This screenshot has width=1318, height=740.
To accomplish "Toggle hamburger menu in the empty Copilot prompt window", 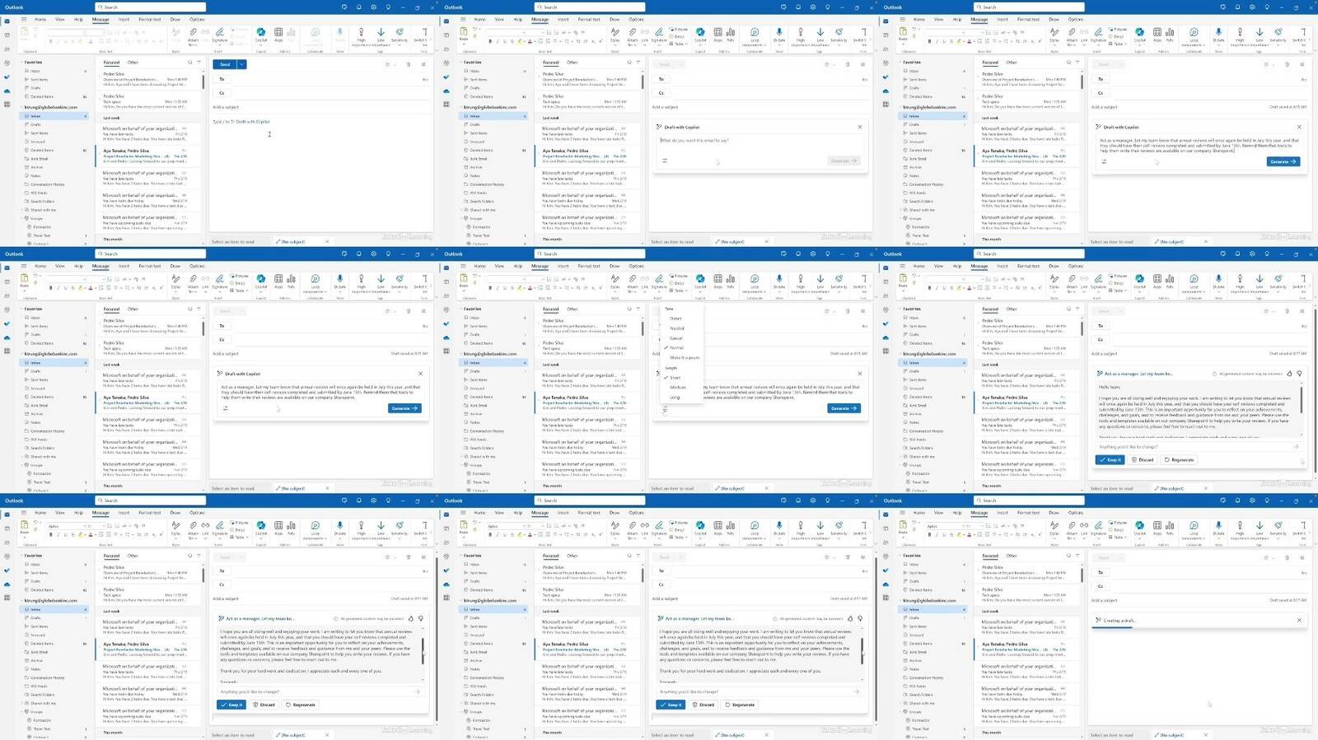I will [x=463, y=19].
